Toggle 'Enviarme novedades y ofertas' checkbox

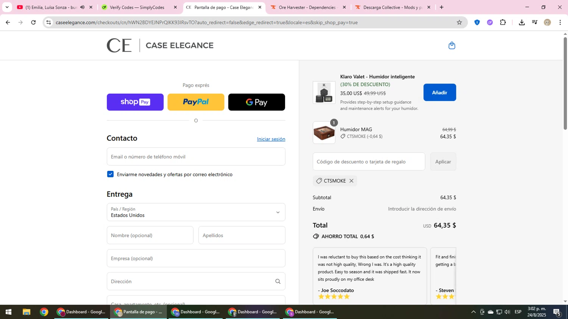110,174
